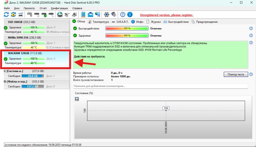Screen dimensions: 256x147
Task: Click the overview Здоровье 100 % gradient bar
Action: click(127, 36)
